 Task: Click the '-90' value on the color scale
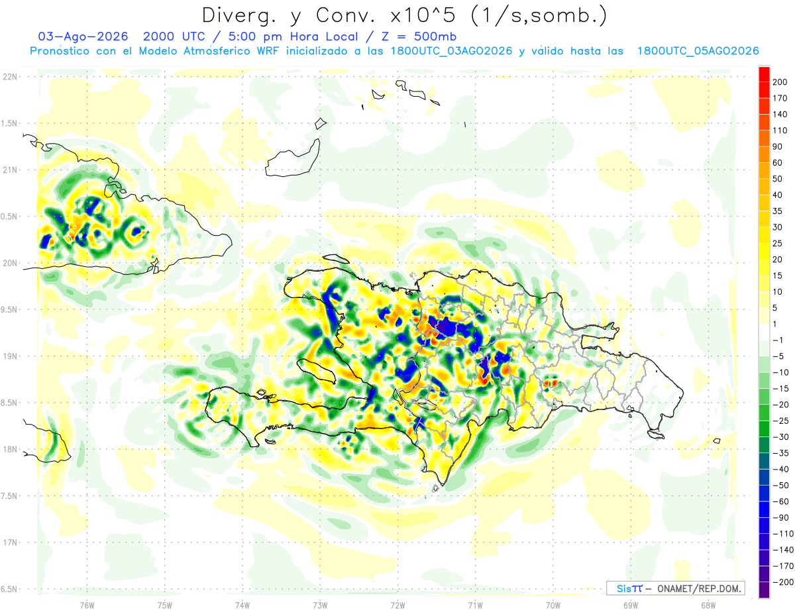pyautogui.click(x=781, y=518)
